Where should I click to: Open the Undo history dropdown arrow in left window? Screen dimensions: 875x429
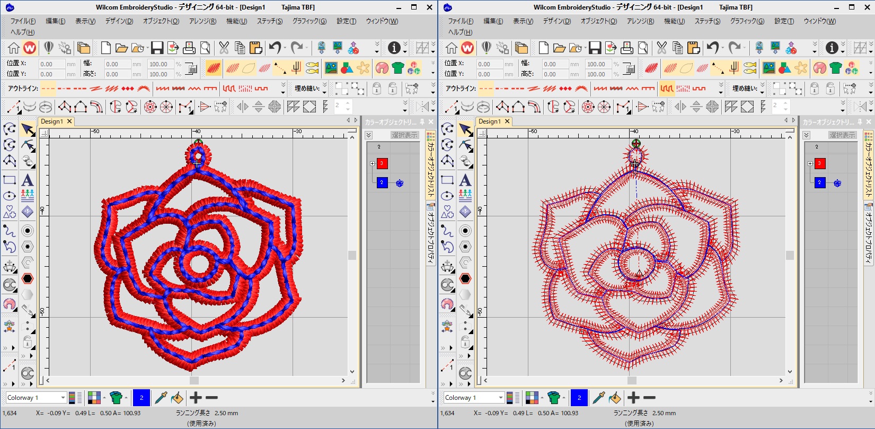coord(285,48)
